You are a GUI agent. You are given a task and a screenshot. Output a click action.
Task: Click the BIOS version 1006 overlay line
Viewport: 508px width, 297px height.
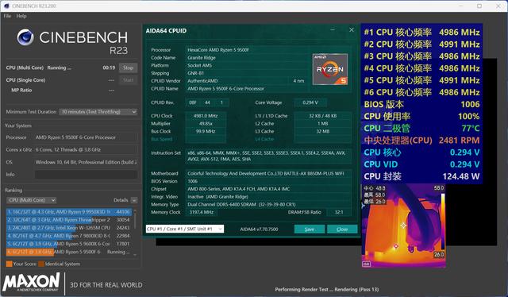[421, 104]
